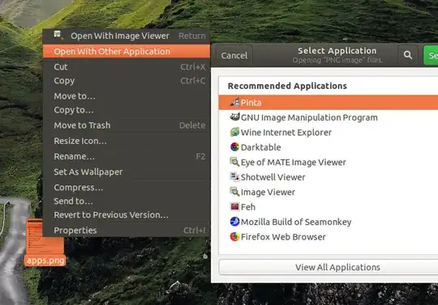Select Mozilla Build of Seamonkey row
The width and height of the screenshot is (438, 305).
pyautogui.click(x=328, y=222)
